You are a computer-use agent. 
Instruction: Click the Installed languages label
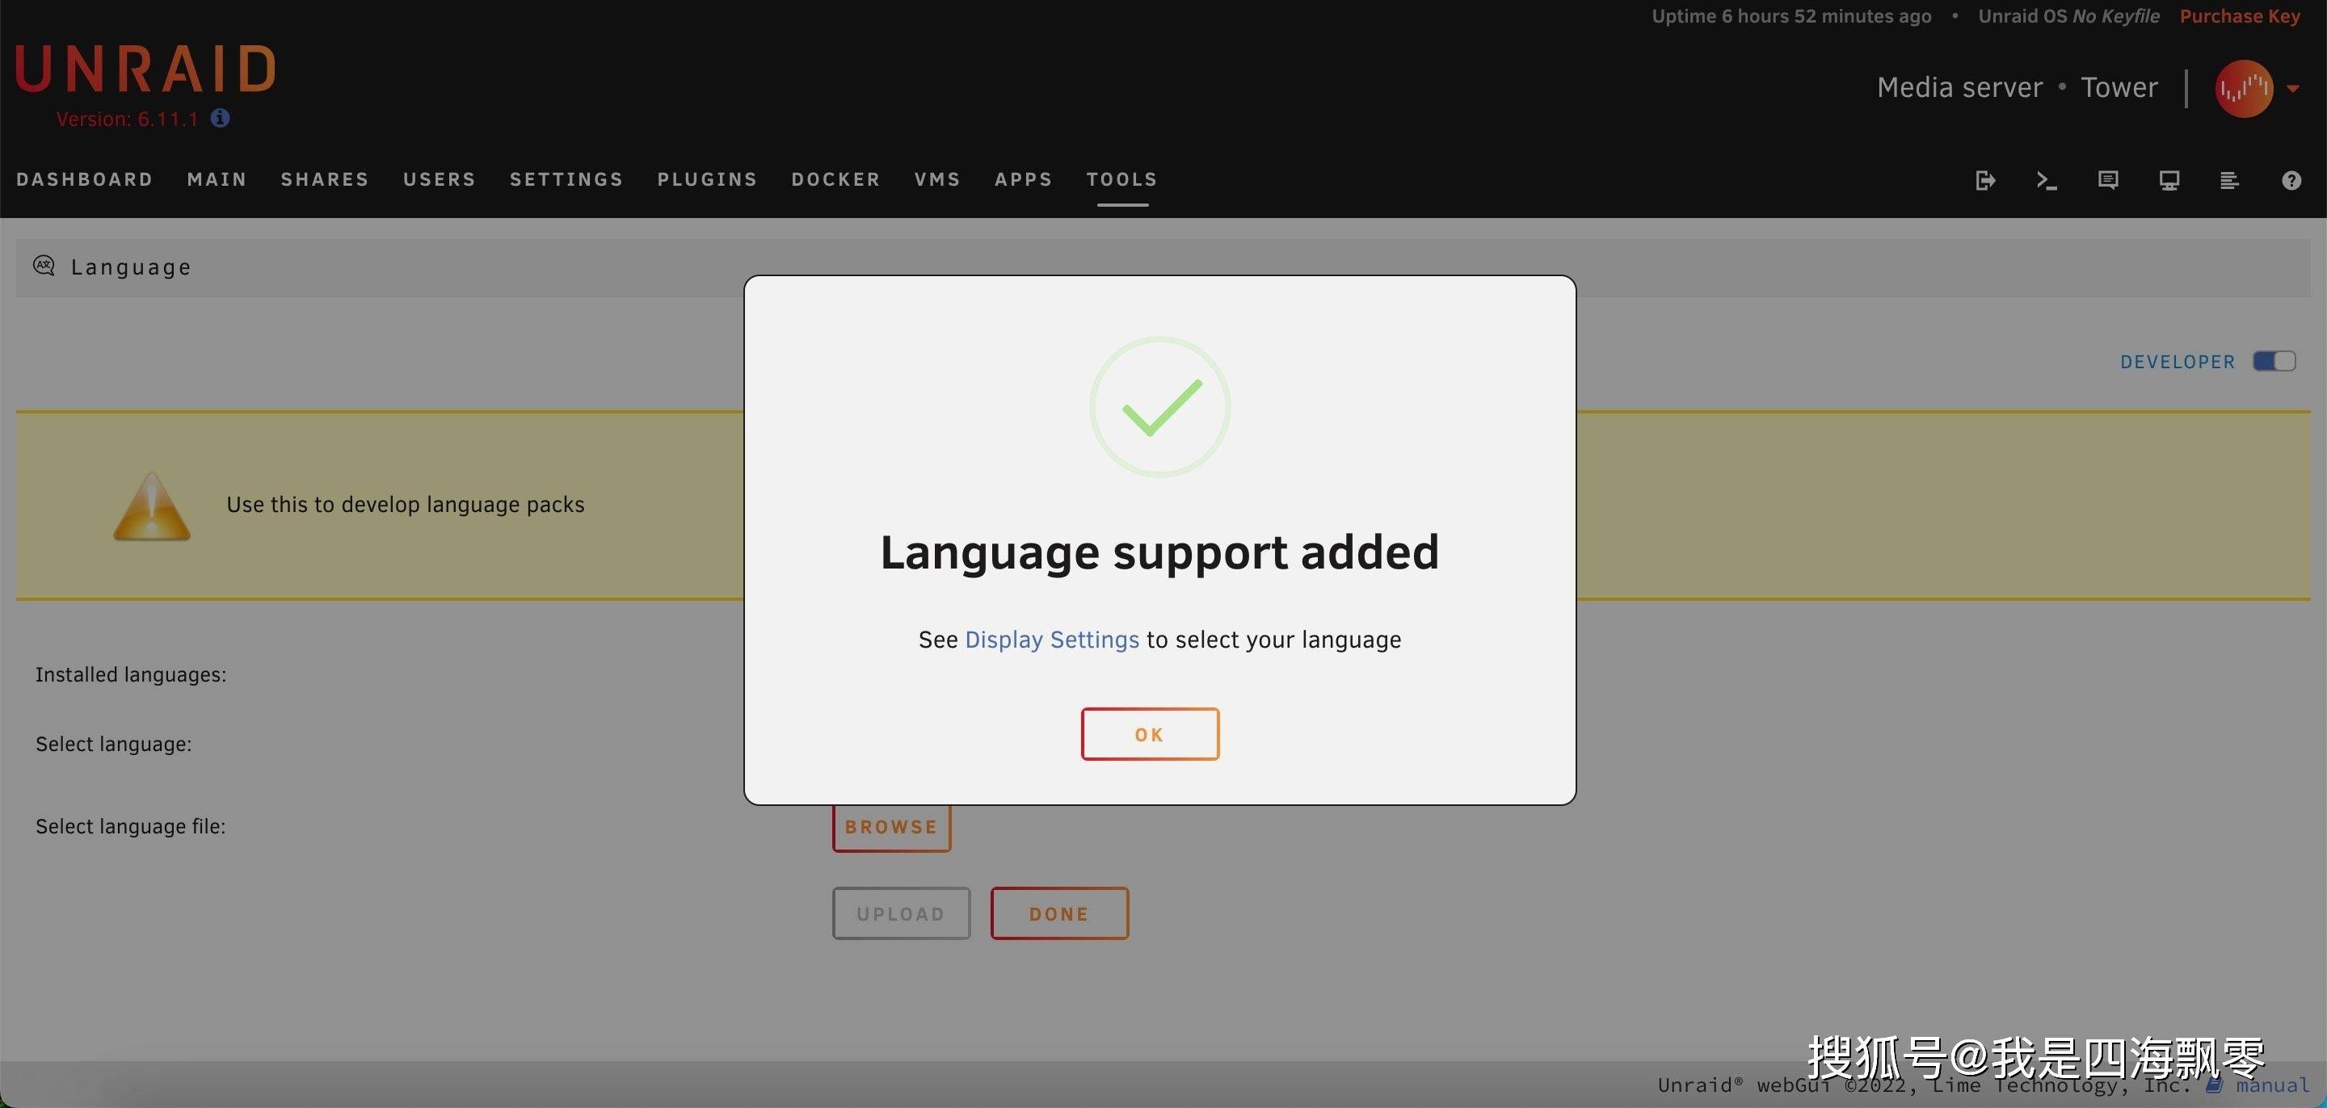tap(131, 674)
